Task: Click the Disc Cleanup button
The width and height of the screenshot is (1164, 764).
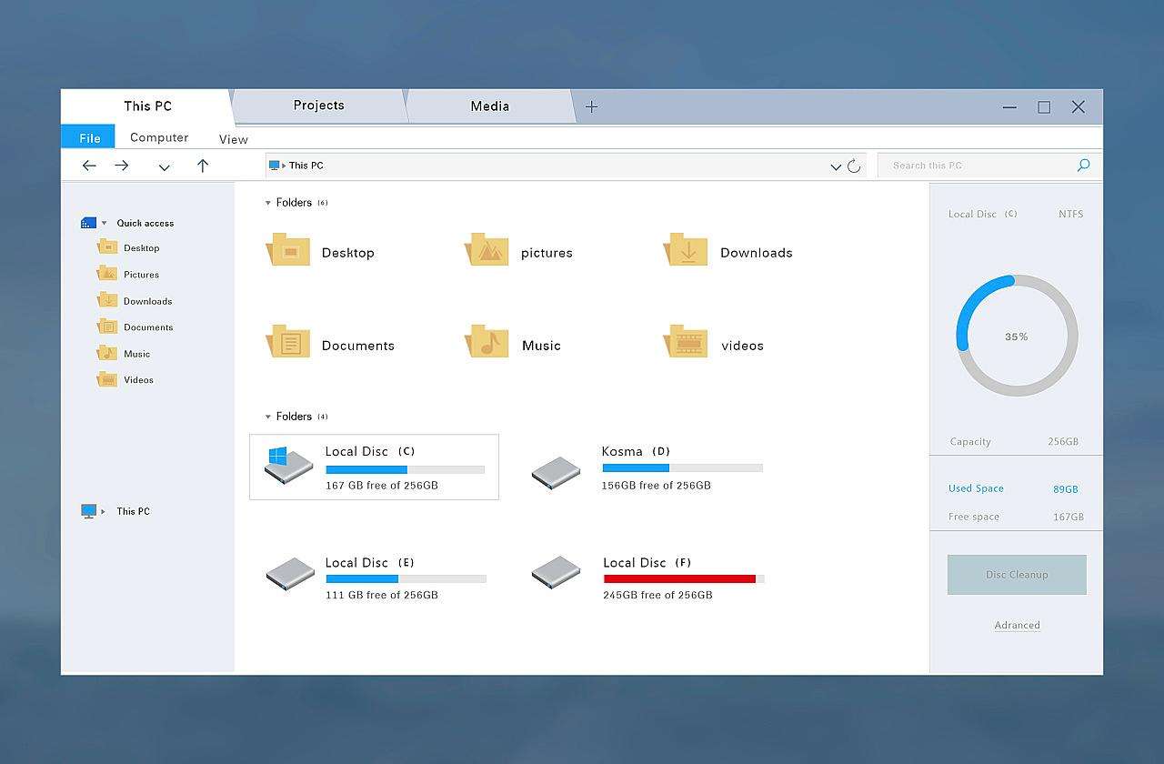Action: click(x=1017, y=575)
